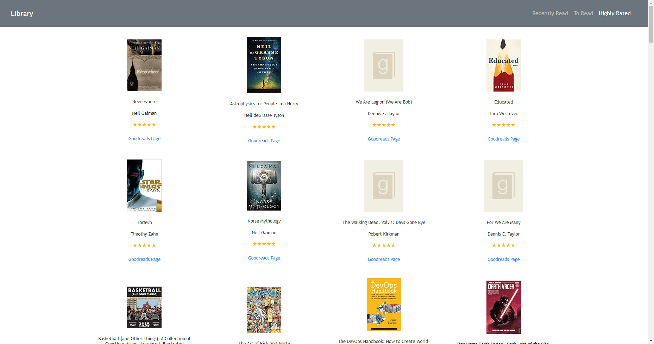This screenshot has width=654, height=344.
Task: Click the star rating under The Walking Dead
Action: 384,245
